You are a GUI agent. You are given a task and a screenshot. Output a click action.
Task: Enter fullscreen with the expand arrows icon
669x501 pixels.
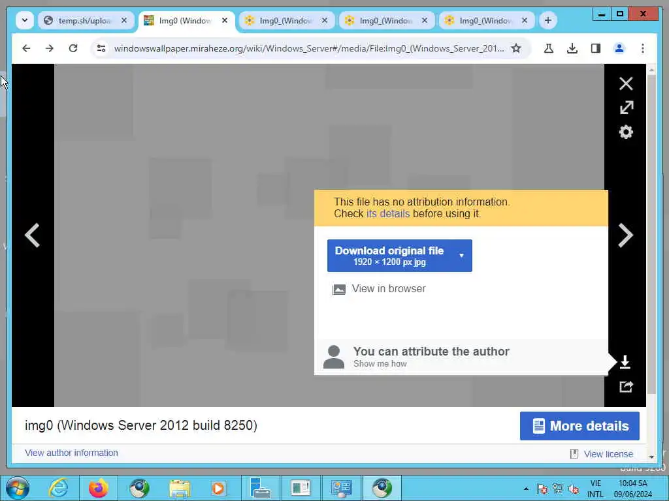[626, 108]
